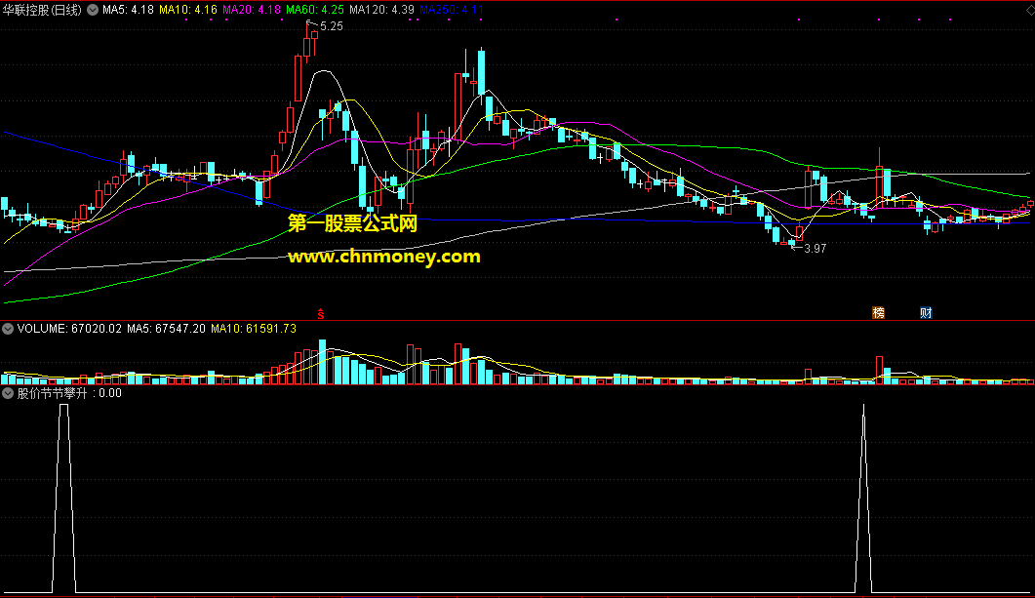
Task: Click the MA60: 4.25 label
Action: tap(315, 10)
